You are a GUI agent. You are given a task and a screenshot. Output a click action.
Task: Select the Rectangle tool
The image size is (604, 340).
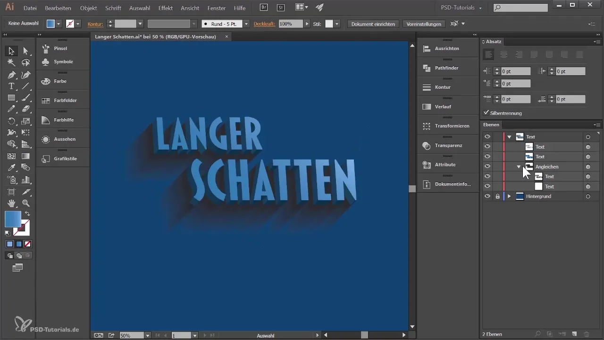pos(11,98)
